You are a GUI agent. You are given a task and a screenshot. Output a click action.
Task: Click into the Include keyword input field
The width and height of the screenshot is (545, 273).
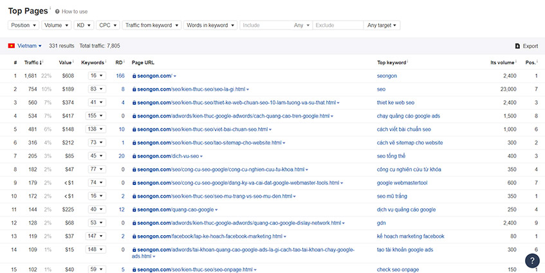pyautogui.click(x=266, y=25)
